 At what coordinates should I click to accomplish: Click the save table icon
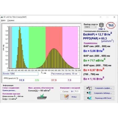[x=89, y=93]
